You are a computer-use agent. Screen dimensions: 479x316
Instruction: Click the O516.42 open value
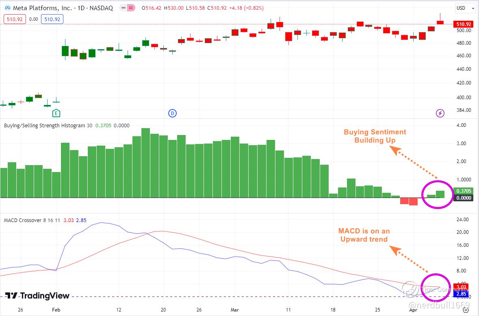pos(152,8)
